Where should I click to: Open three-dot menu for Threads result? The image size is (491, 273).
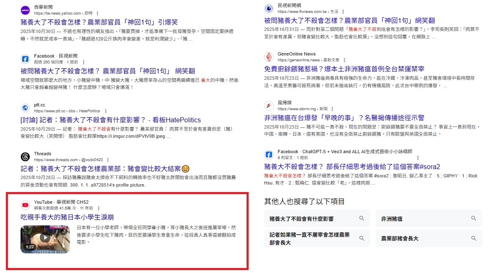(107, 160)
